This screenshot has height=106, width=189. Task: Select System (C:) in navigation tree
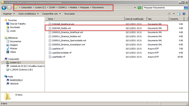(x=15, y=63)
